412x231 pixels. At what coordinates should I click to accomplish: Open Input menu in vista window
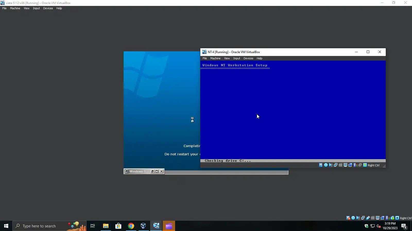[x=36, y=8]
